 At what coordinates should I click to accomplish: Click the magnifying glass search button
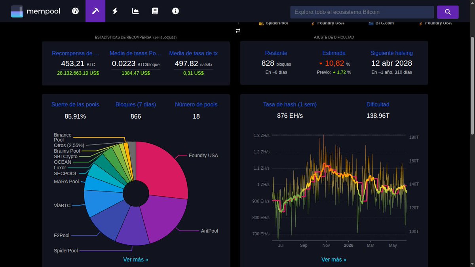pyautogui.click(x=448, y=12)
